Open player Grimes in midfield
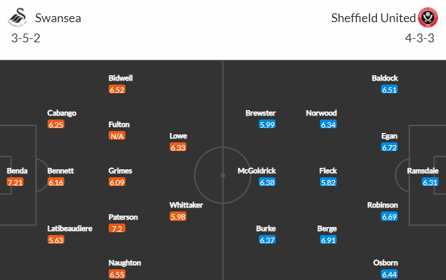Viewport: 446px width, 280px height. pyautogui.click(x=120, y=171)
